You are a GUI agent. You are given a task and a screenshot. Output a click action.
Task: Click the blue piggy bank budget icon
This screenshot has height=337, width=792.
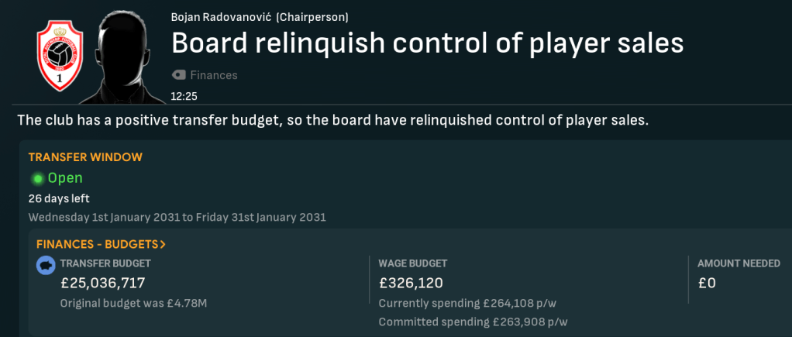[x=46, y=266]
